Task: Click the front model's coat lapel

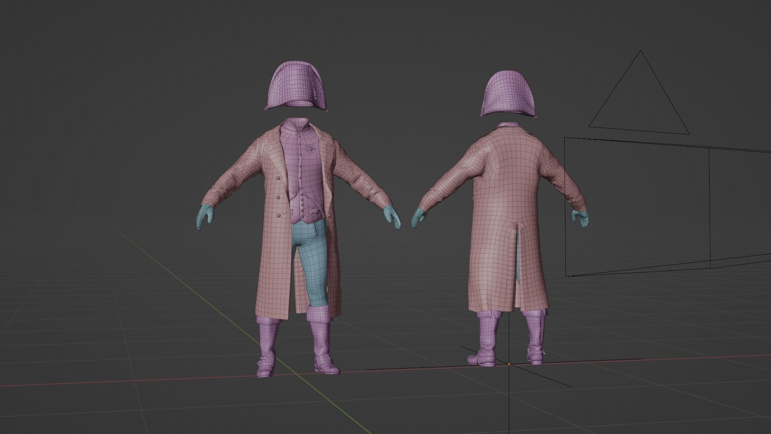Action: coord(274,155)
